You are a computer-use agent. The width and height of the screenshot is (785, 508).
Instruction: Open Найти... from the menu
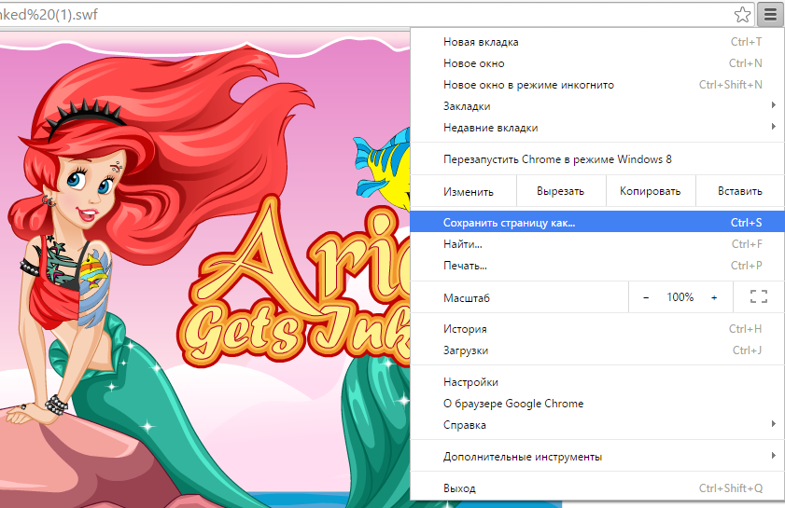click(597, 244)
